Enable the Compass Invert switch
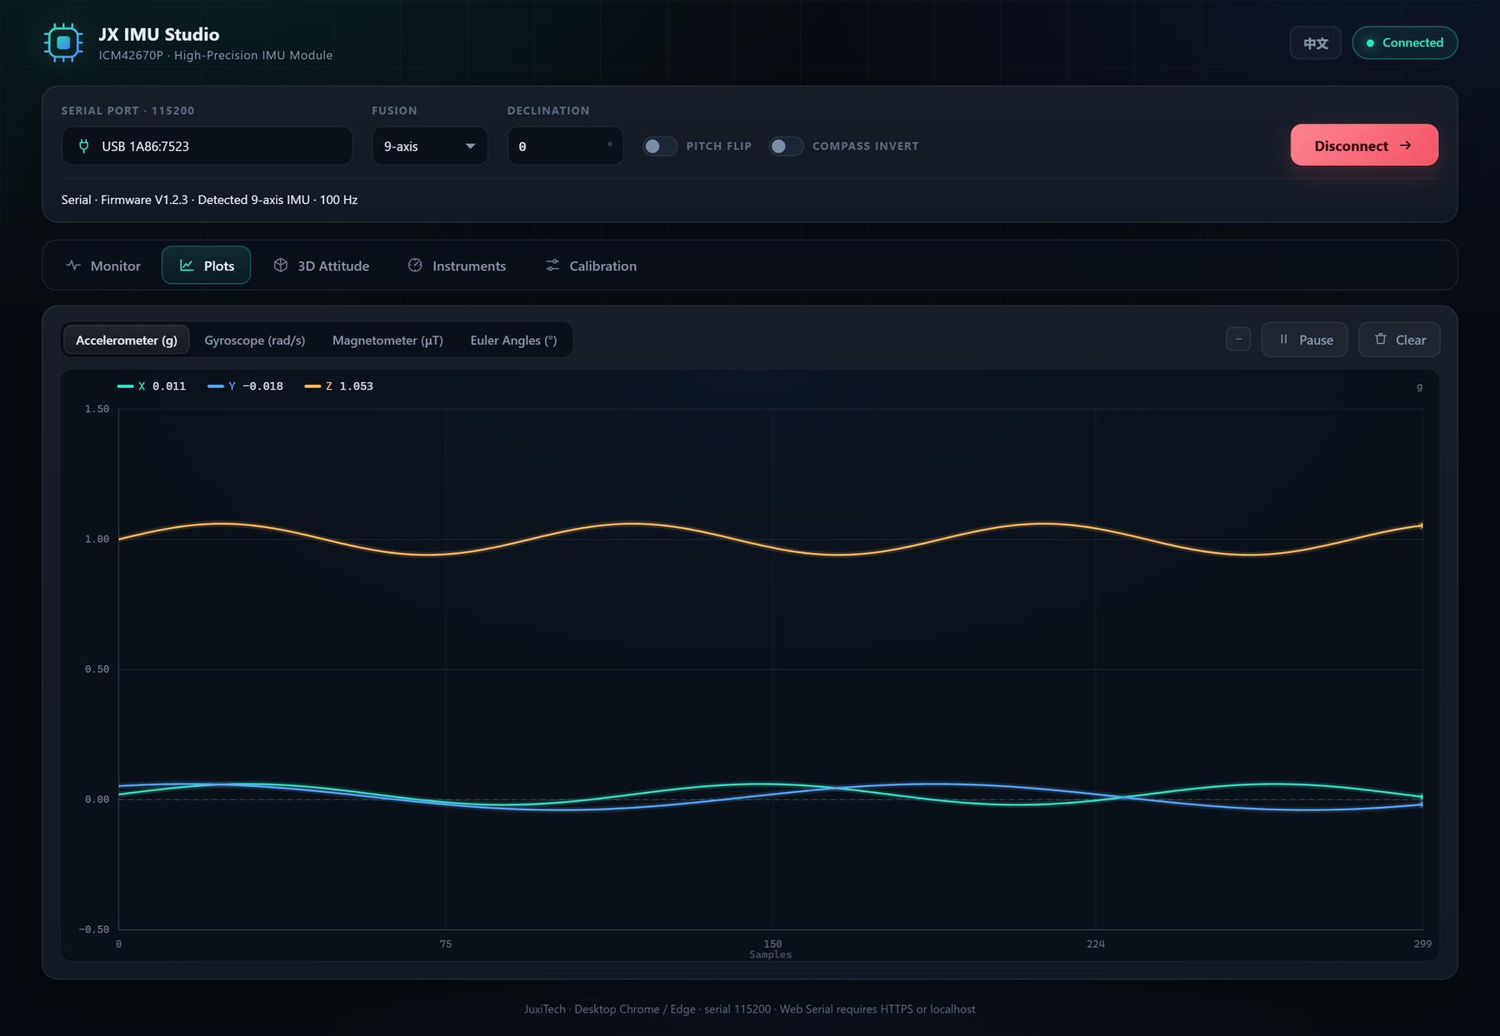This screenshot has height=1036, width=1500. (x=785, y=146)
